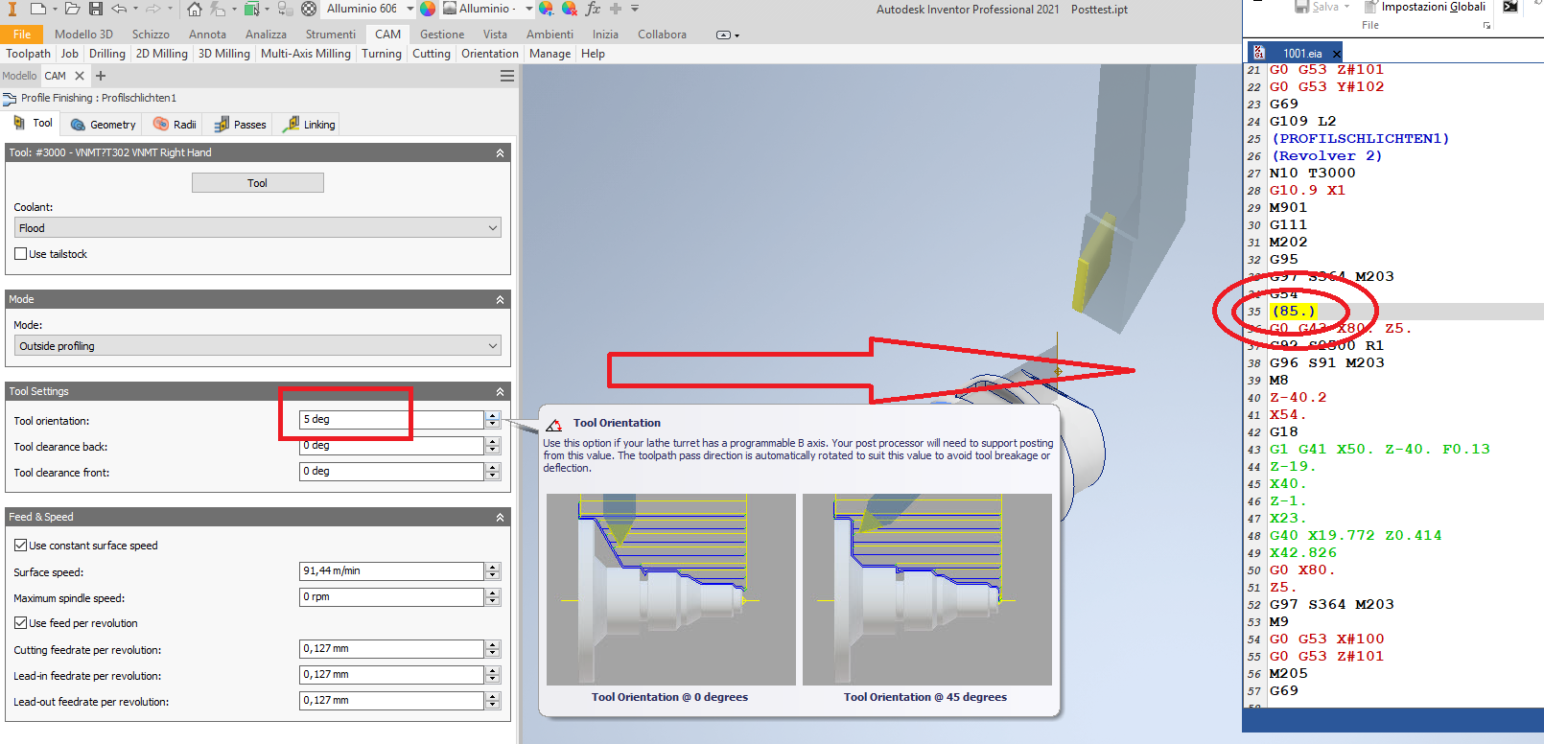Click the Home view icon
The width and height of the screenshot is (1544, 744).
point(195,9)
